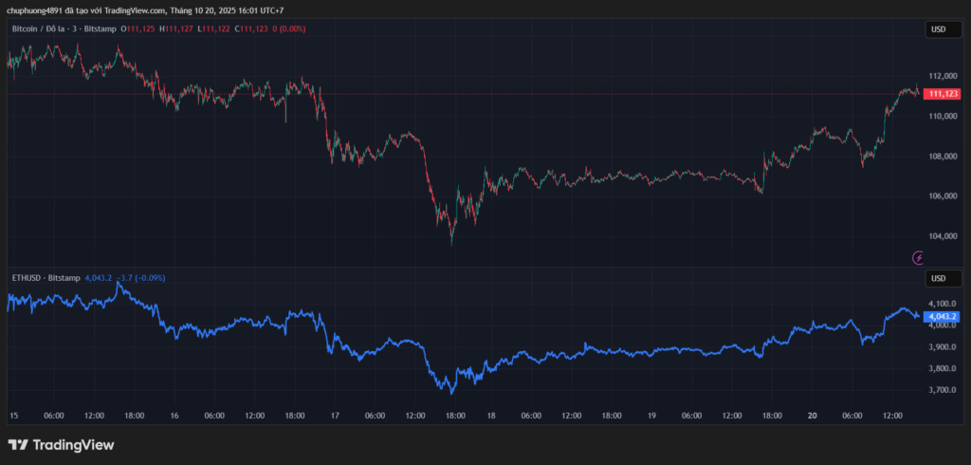This screenshot has height=465, width=971.
Task: Click the blue 4,043.2 ETH price label
Action: 942,316
